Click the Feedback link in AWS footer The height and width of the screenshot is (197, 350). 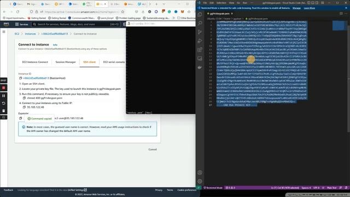tap(9, 190)
